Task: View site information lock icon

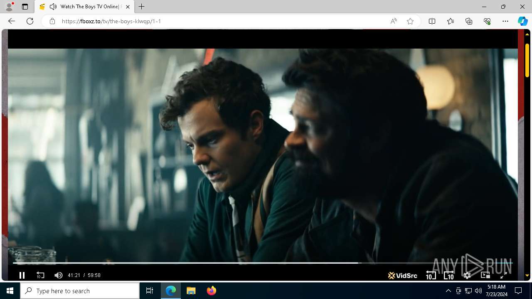Action: pyautogui.click(x=52, y=21)
